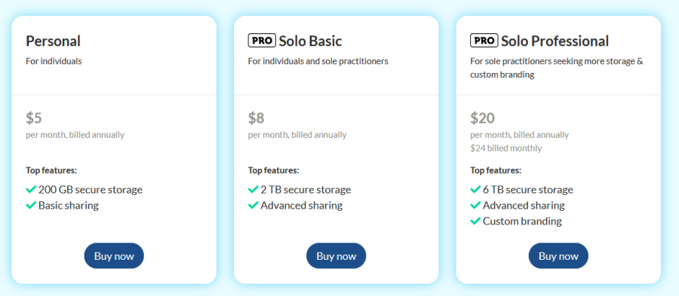The image size is (679, 296).
Task: Select the Personal plan heading
Action: pos(54,41)
